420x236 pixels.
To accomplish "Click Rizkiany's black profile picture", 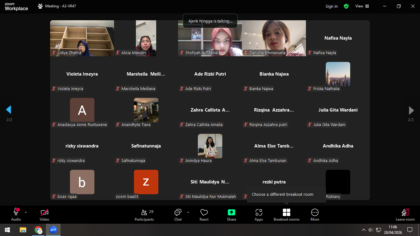I will (x=338, y=182).
